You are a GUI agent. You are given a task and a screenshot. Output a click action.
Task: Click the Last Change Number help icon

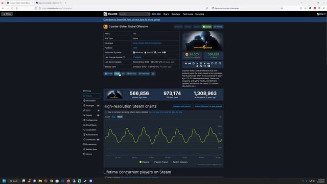124,57
